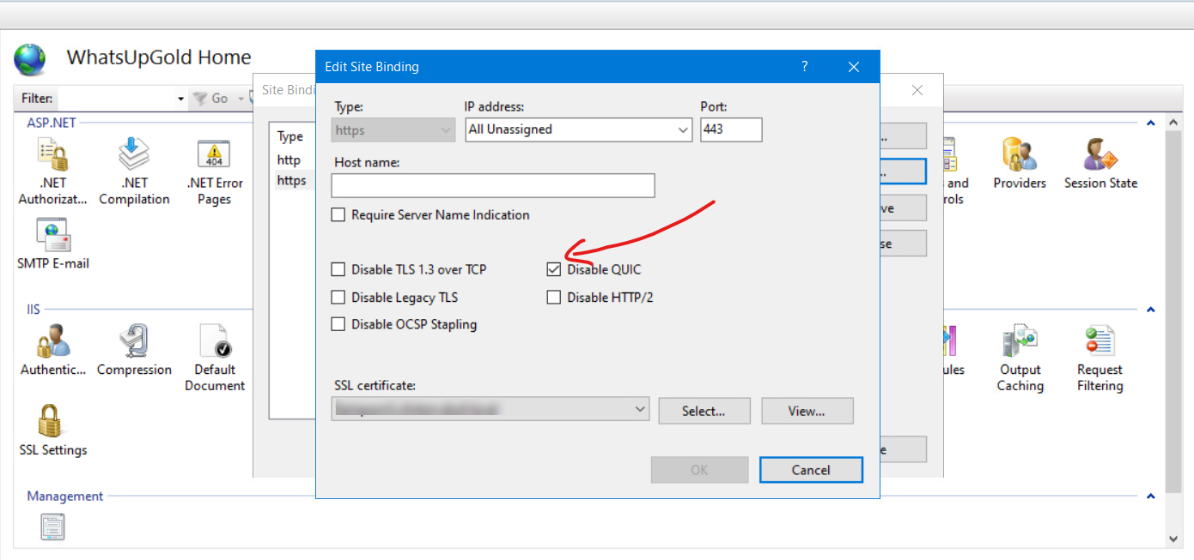
Task: Click the help question mark in Edit Site Binding
Action: (805, 66)
